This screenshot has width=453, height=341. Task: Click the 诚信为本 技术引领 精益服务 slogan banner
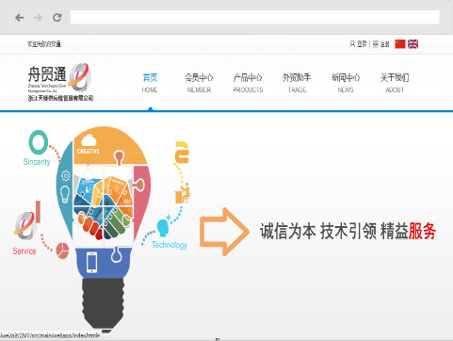click(x=348, y=232)
